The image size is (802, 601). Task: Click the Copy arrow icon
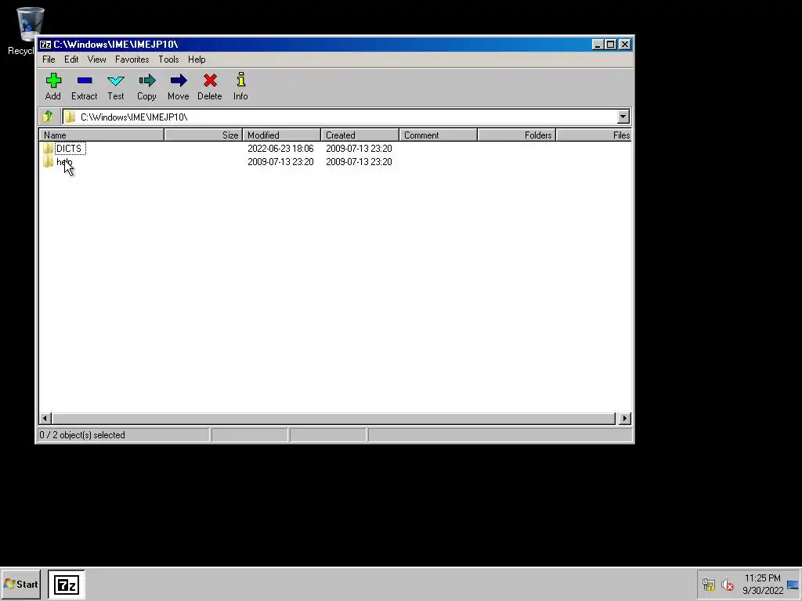click(x=146, y=81)
